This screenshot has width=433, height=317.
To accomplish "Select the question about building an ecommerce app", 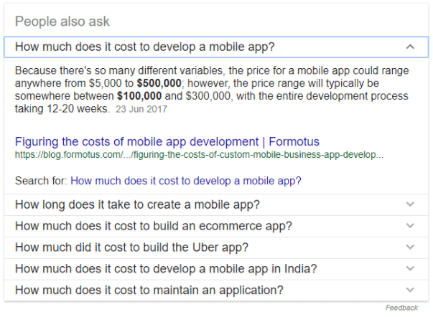I will click(153, 226).
